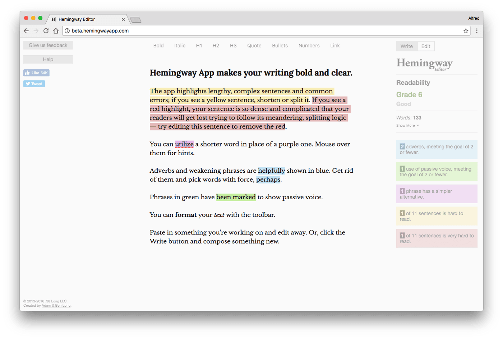Open the Adam & Ben Long link
Screen dimensions: 503x339
pos(56,306)
